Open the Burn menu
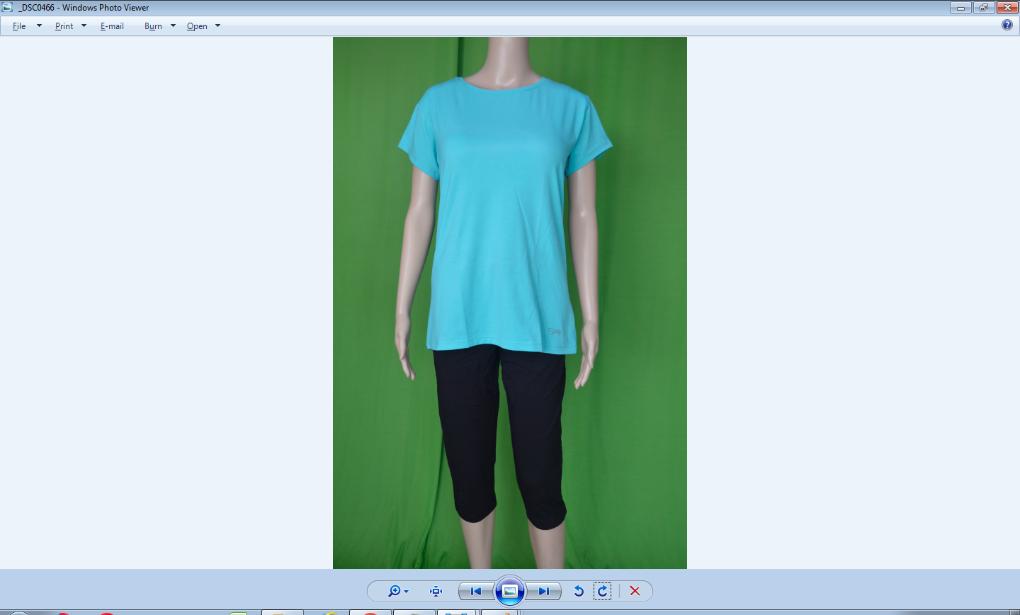Viewport: 1020px width, 615px height. 153,26
